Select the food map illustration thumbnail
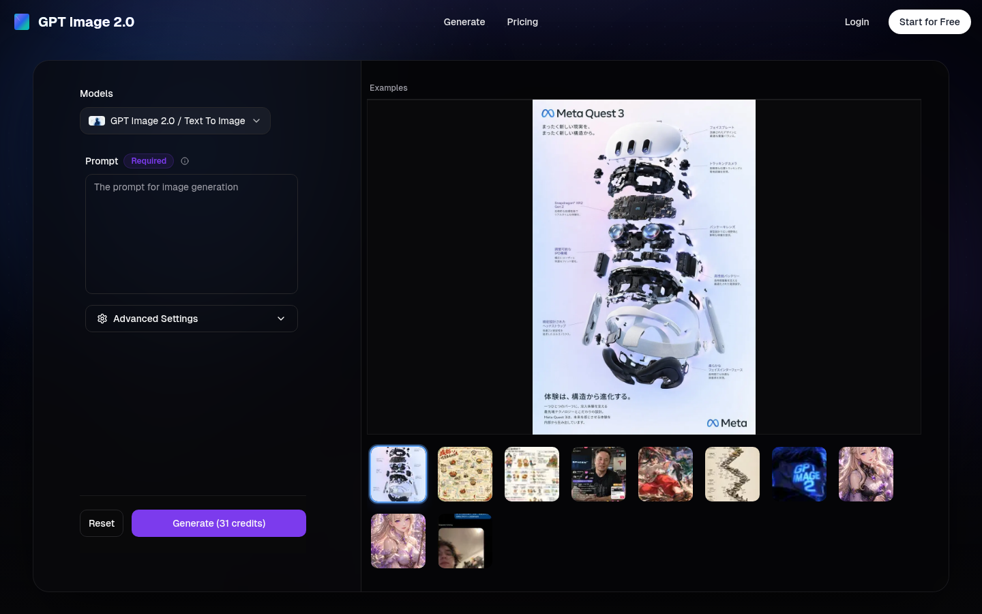This screenshot has height=614, width=982. 465,474
